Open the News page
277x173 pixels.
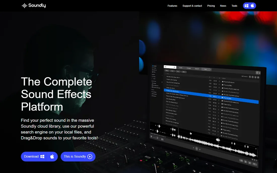tap(223, 6)
